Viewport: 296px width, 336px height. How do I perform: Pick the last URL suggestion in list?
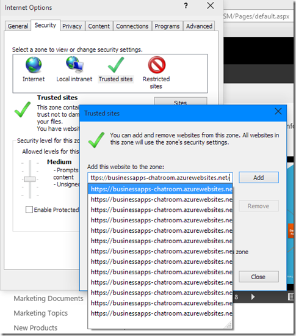[x=160, y=313]
